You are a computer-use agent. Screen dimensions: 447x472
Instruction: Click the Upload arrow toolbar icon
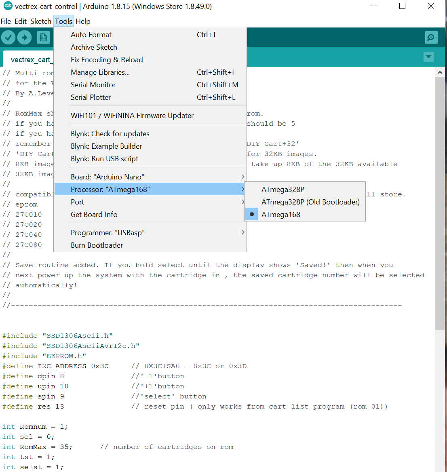(x=24, y=38)
